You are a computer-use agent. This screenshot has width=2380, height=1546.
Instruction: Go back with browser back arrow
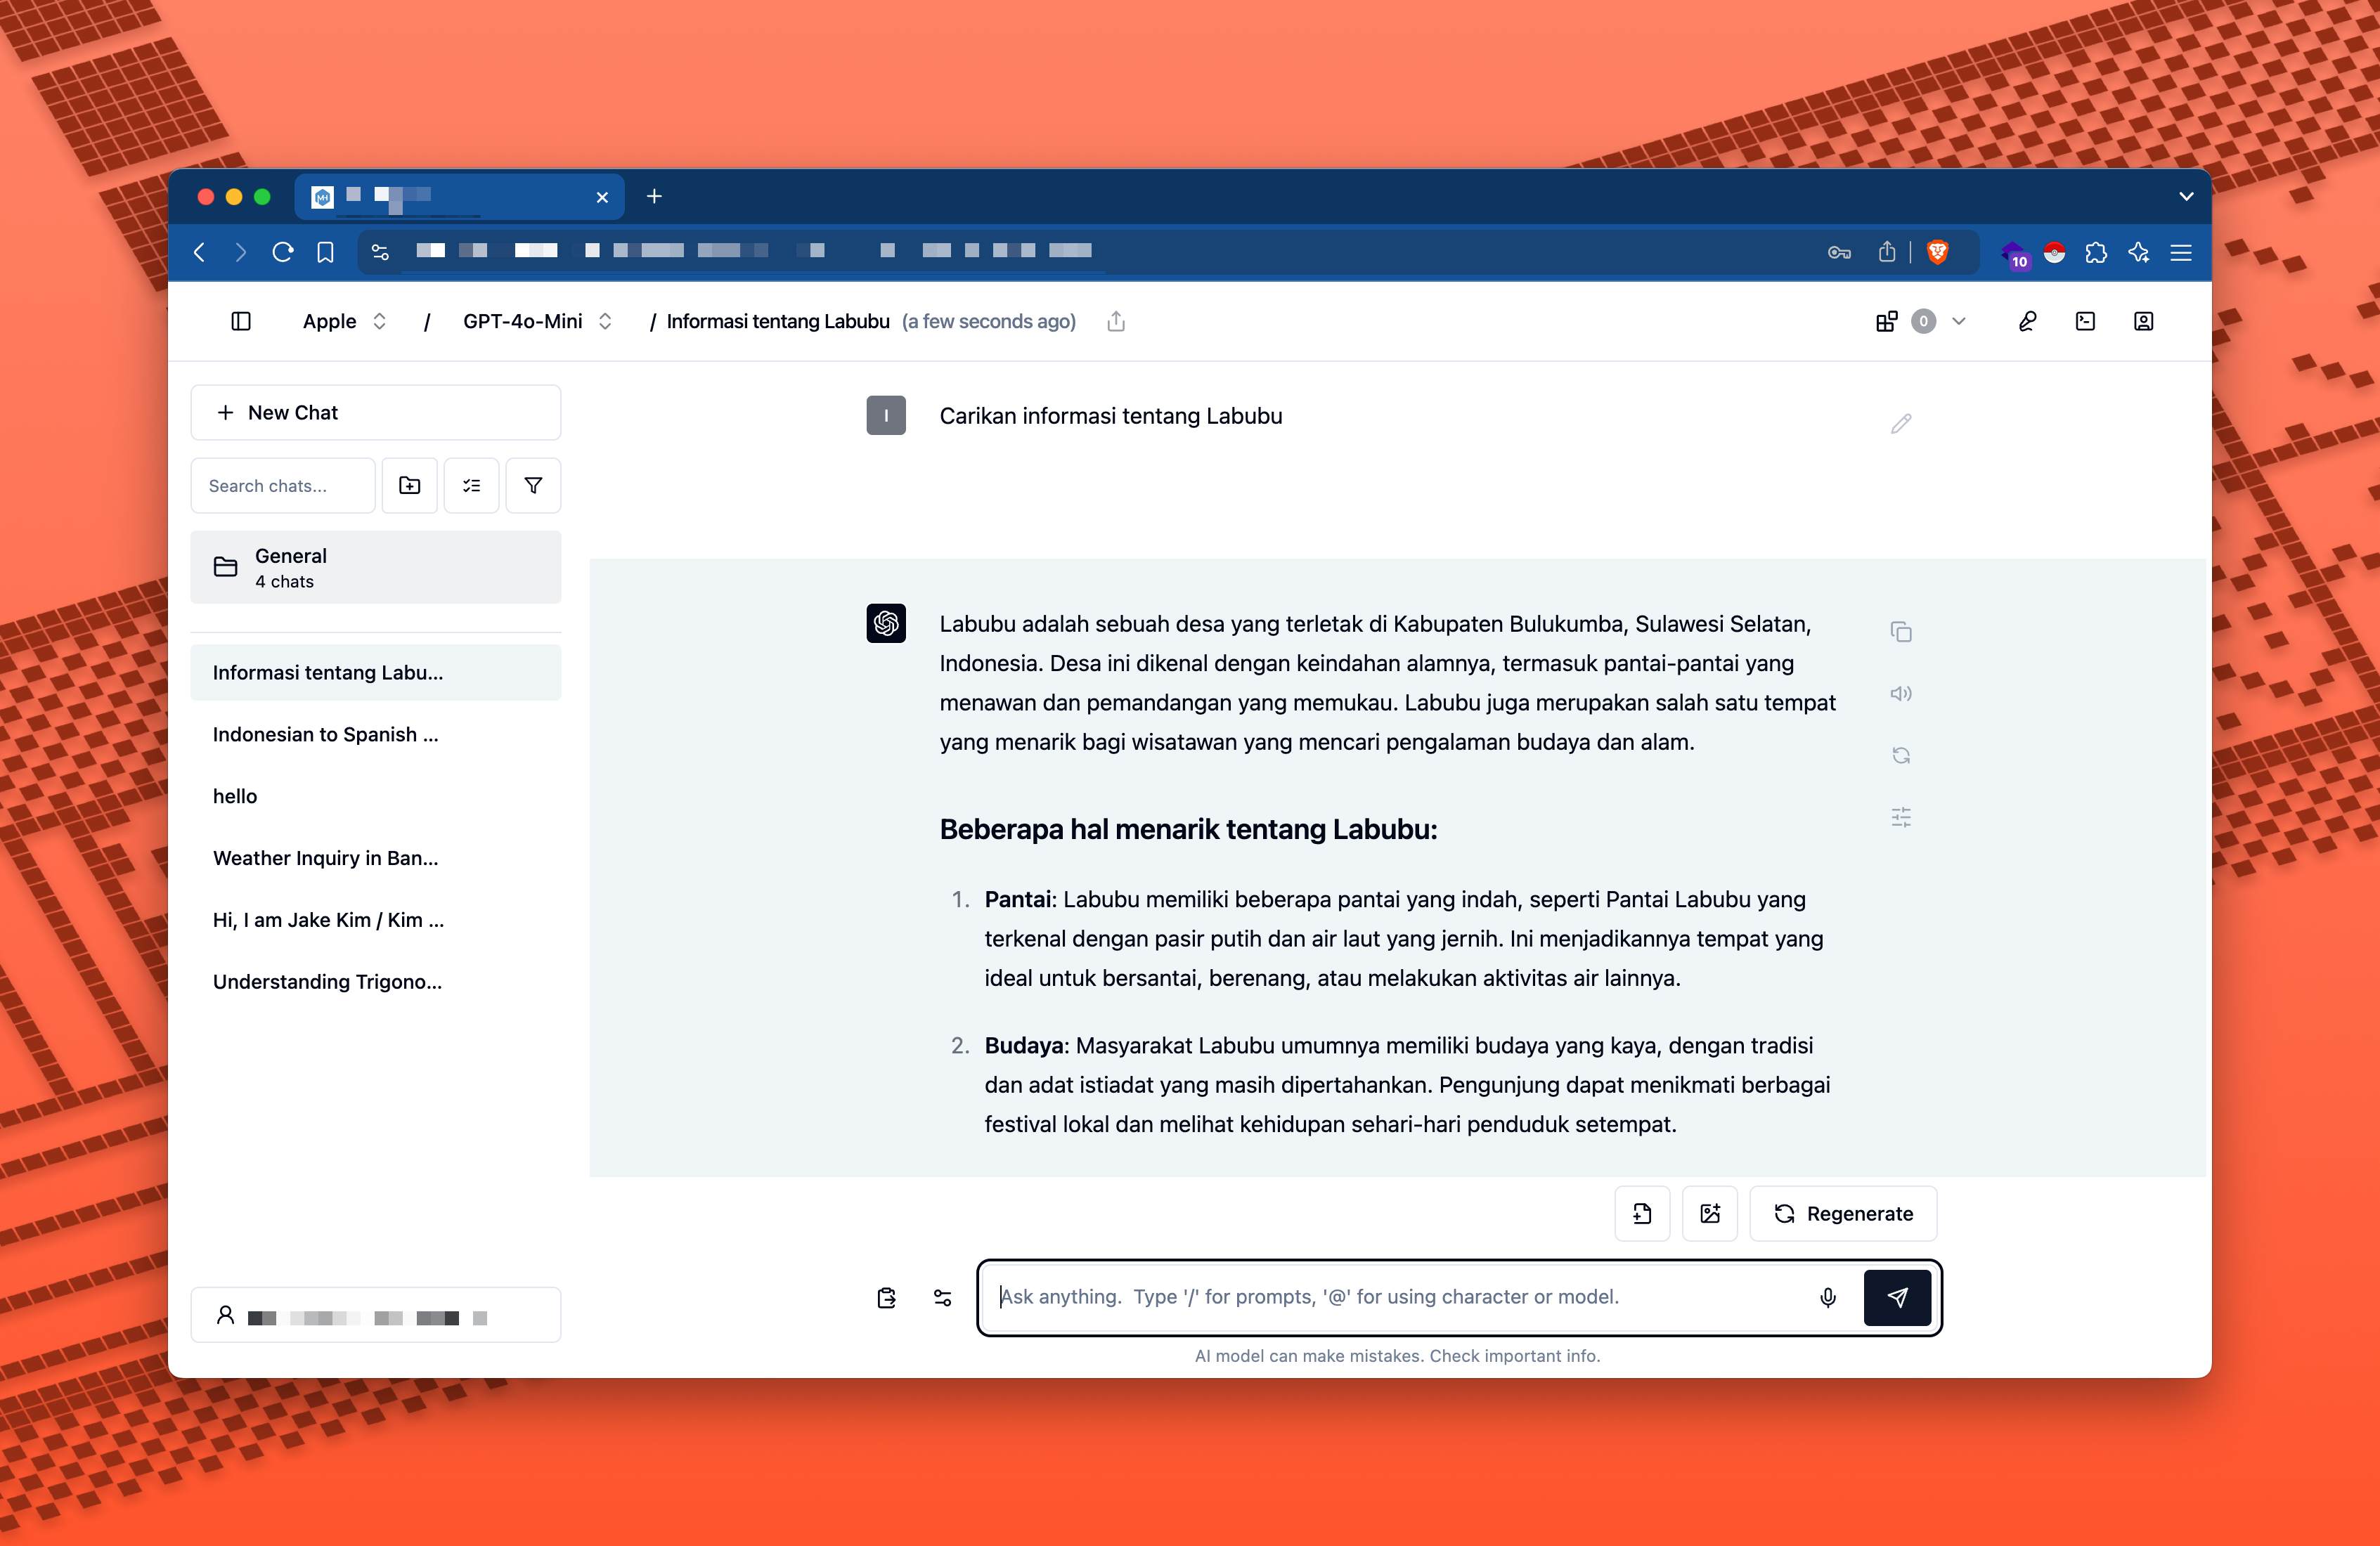200,252
